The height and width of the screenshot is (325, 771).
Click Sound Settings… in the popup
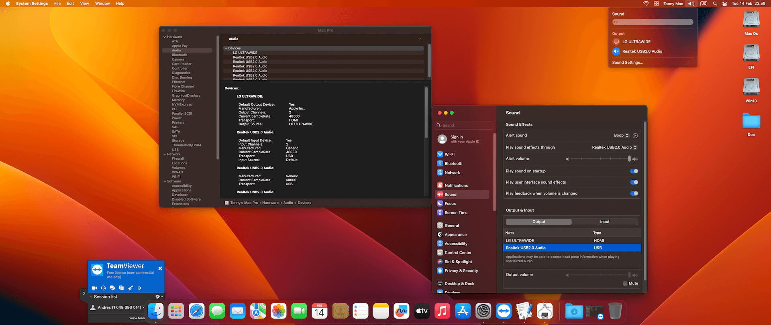click(x=627, y=63)
